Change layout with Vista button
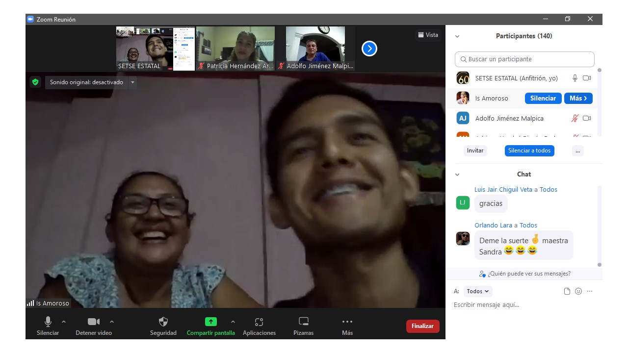628x353 pixels. pos(428,35)
